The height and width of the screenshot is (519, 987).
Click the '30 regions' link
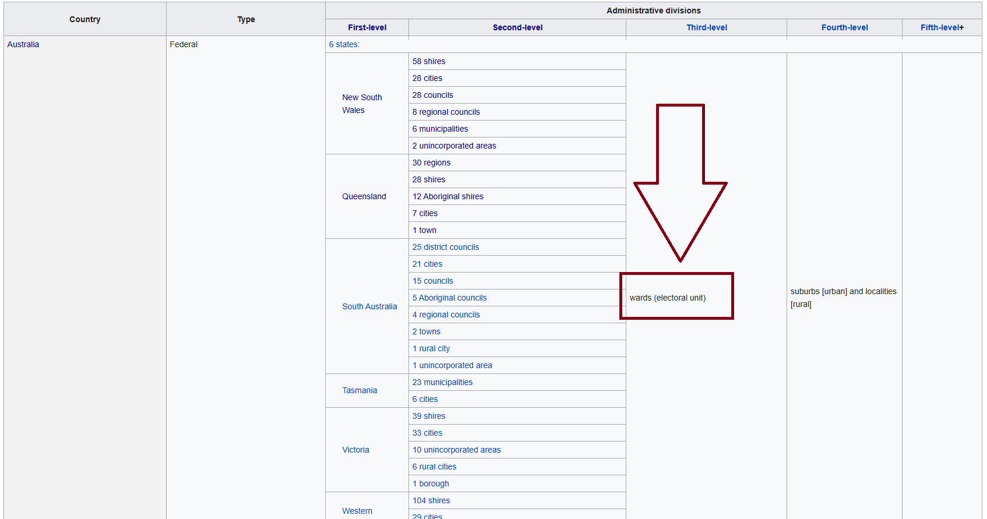pos(431,163)
